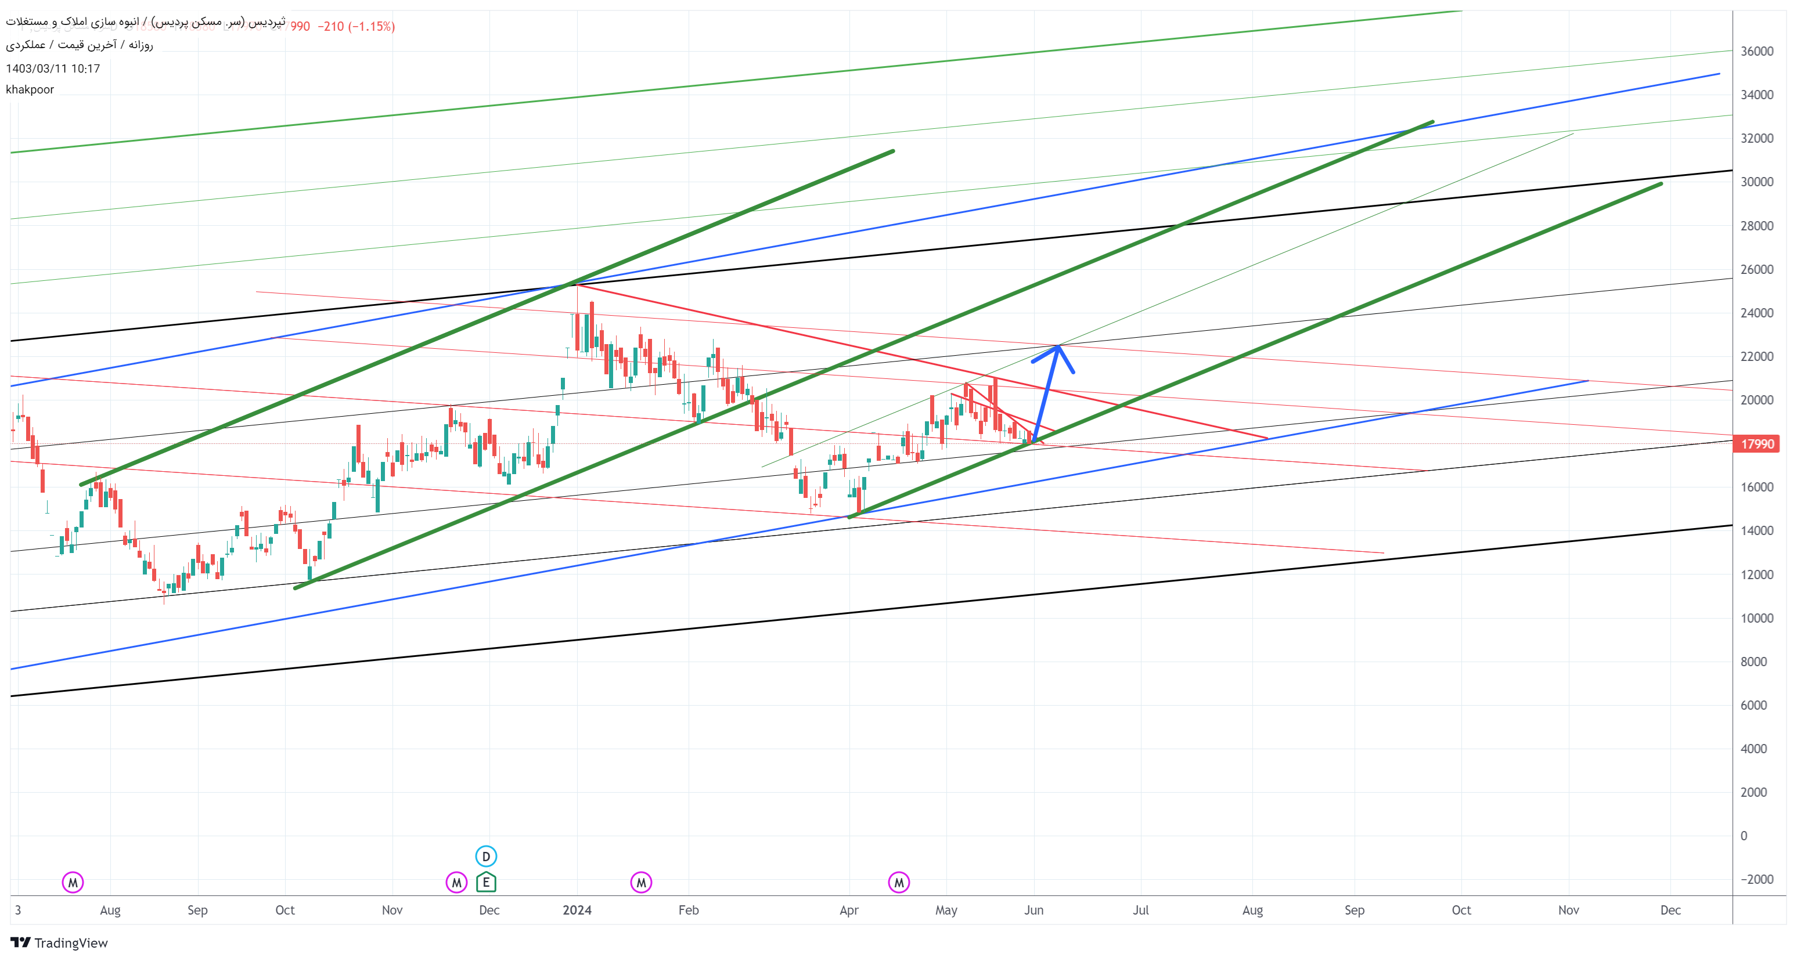Viewport: 1797px width, 961px height.
Task: Click the Feb label on the time axis
Action: pyautogui.click(x=688, y=909)
